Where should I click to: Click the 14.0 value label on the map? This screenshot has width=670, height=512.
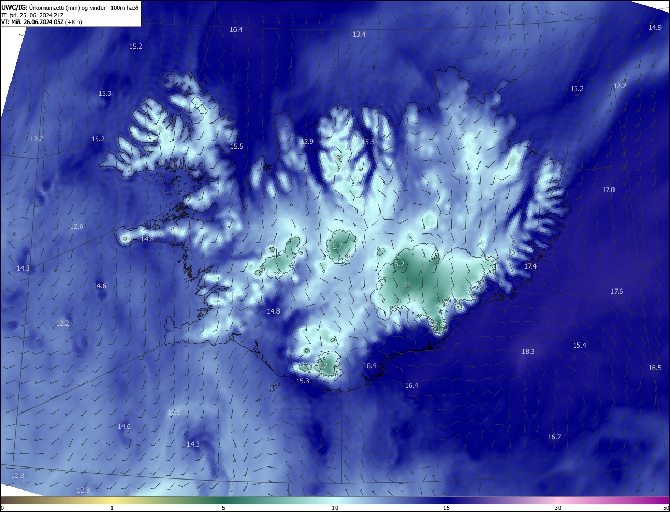click(x=124, y=426)
